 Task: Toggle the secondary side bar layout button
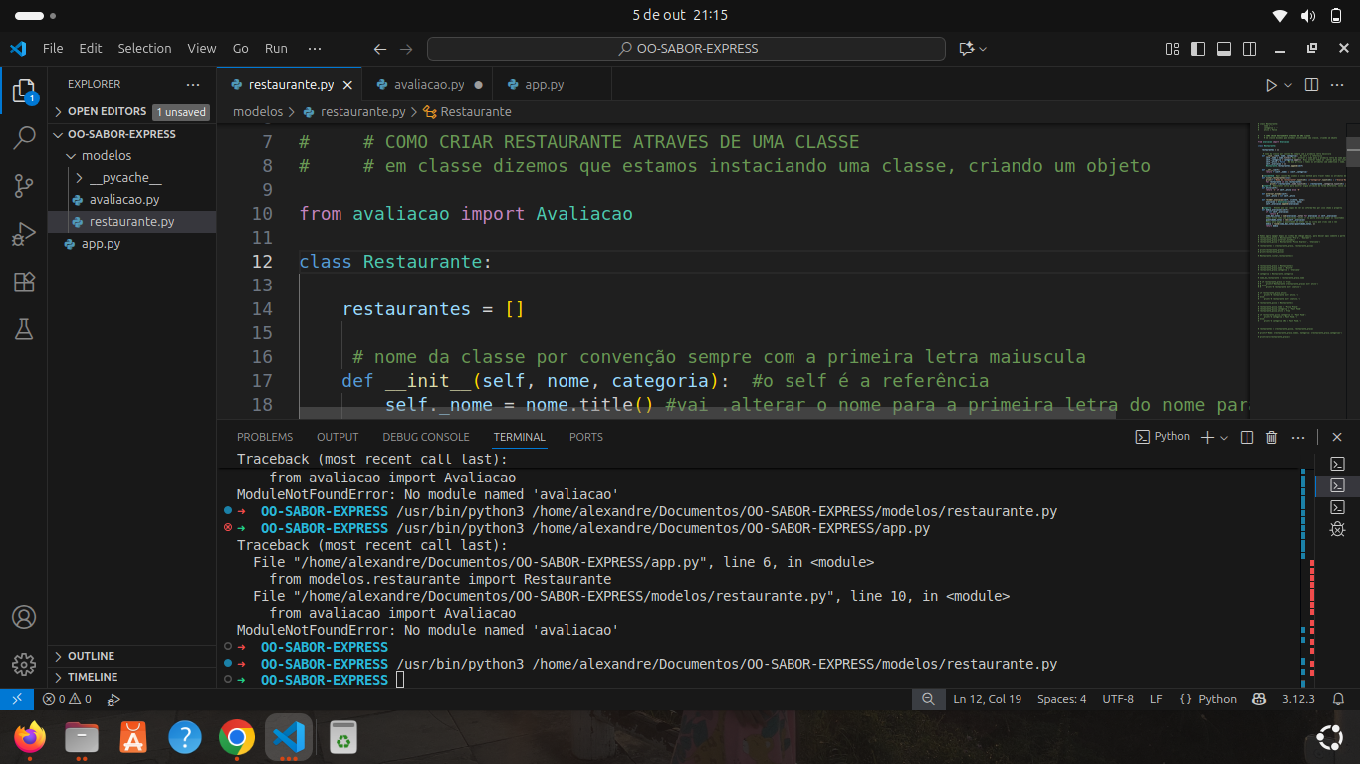(1249, 49)
